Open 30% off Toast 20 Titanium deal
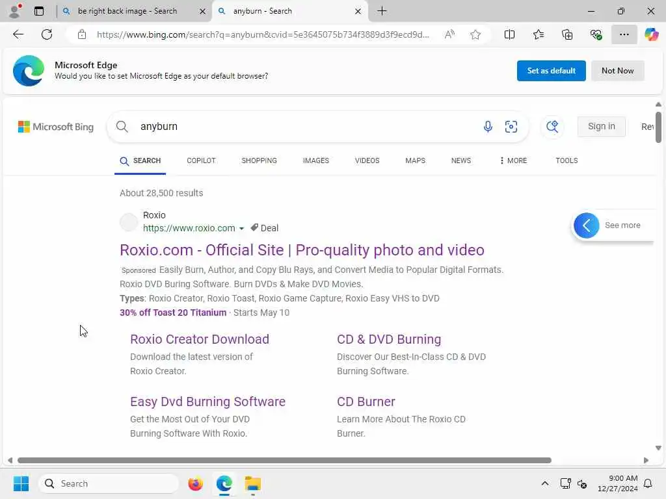 173,313
